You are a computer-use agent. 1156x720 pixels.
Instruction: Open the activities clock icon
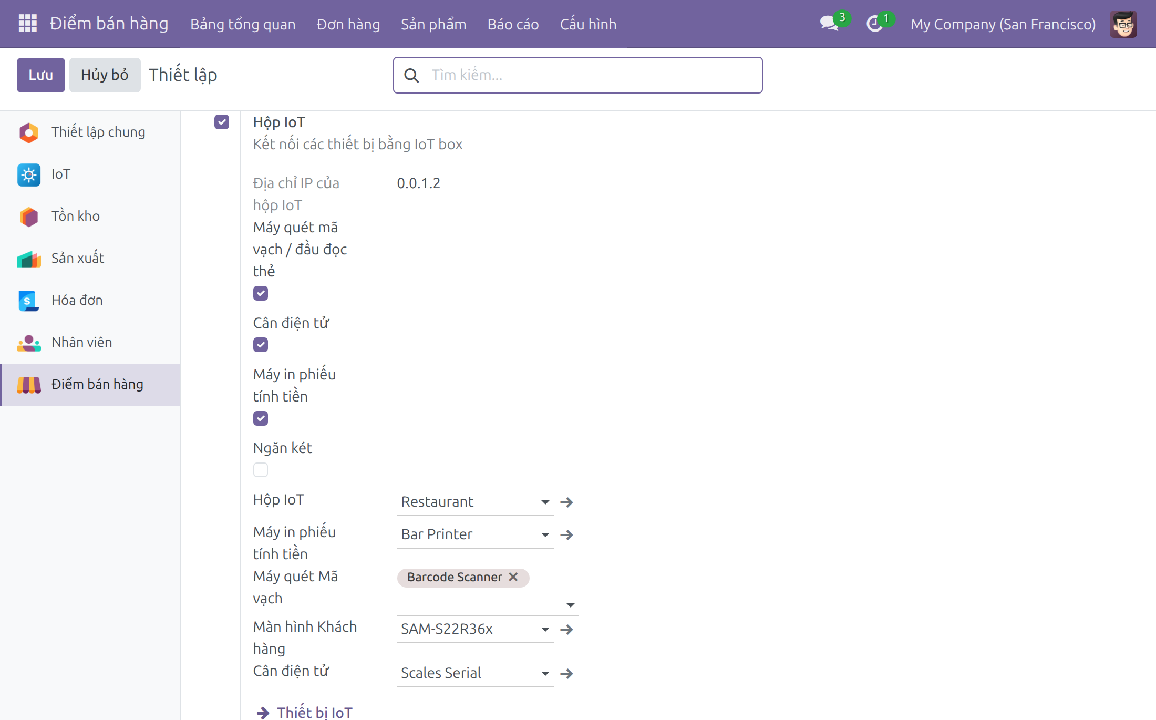tap(874, 24)
